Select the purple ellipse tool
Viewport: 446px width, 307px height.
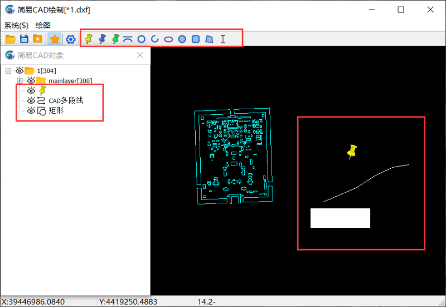pos(168,39)
